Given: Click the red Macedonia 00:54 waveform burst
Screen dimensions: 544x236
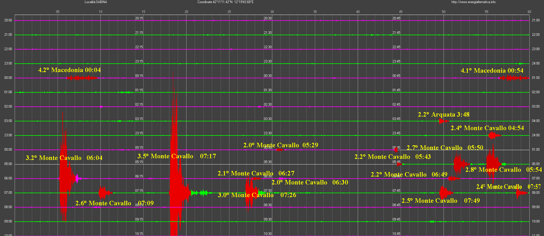Looking at the screenshot, I should tap(514, 78).
